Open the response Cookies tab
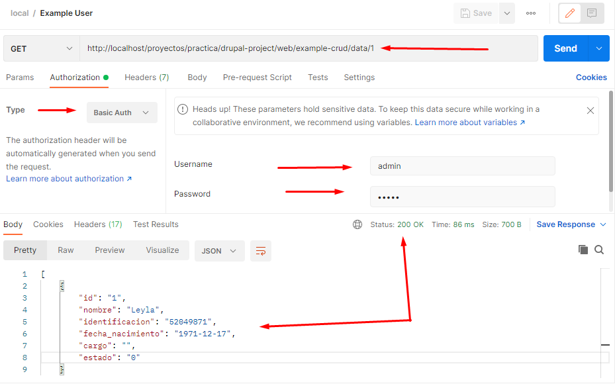Screen dimensions: 615x384 click(x=48, y=224)
